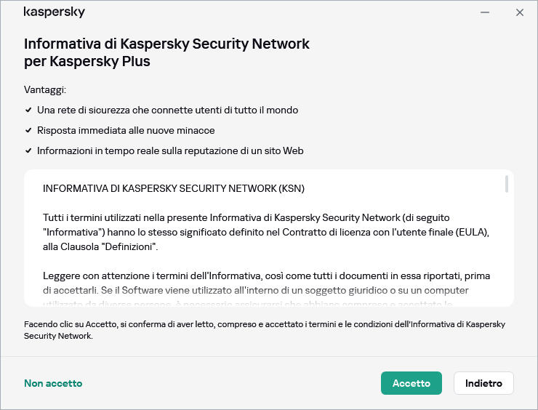Screen dimensions: 538x410
Task: Minimize the Kaspersky installer window
Action: click(x=485, y=12)
